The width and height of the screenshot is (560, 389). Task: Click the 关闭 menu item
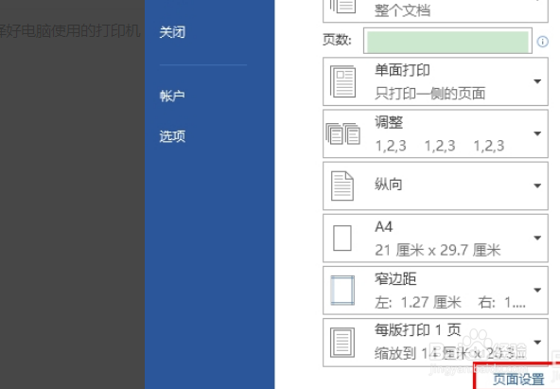[x=172, y=32]
